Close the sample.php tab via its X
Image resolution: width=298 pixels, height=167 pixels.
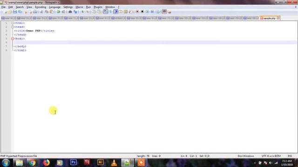[x=278, y=18]
